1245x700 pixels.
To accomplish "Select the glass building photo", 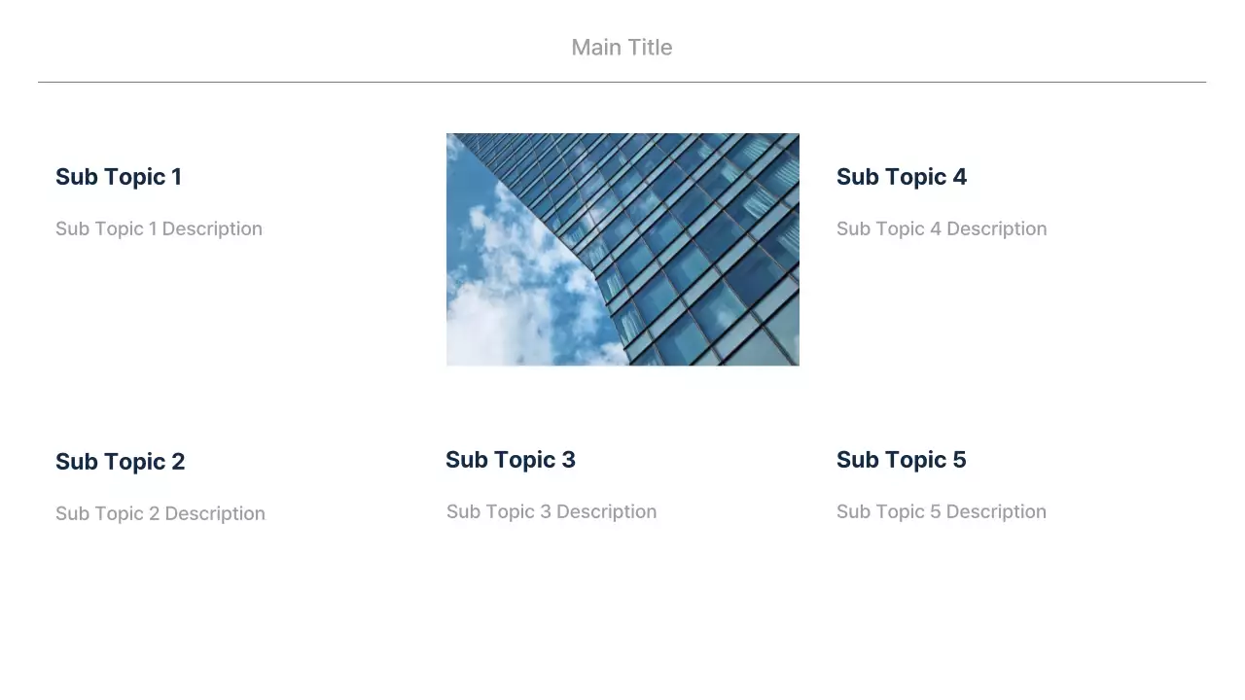I will tap(622, 250).
